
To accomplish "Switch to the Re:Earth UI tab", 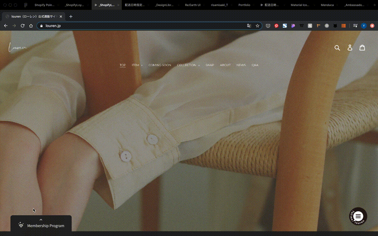I will click(192, 5).
